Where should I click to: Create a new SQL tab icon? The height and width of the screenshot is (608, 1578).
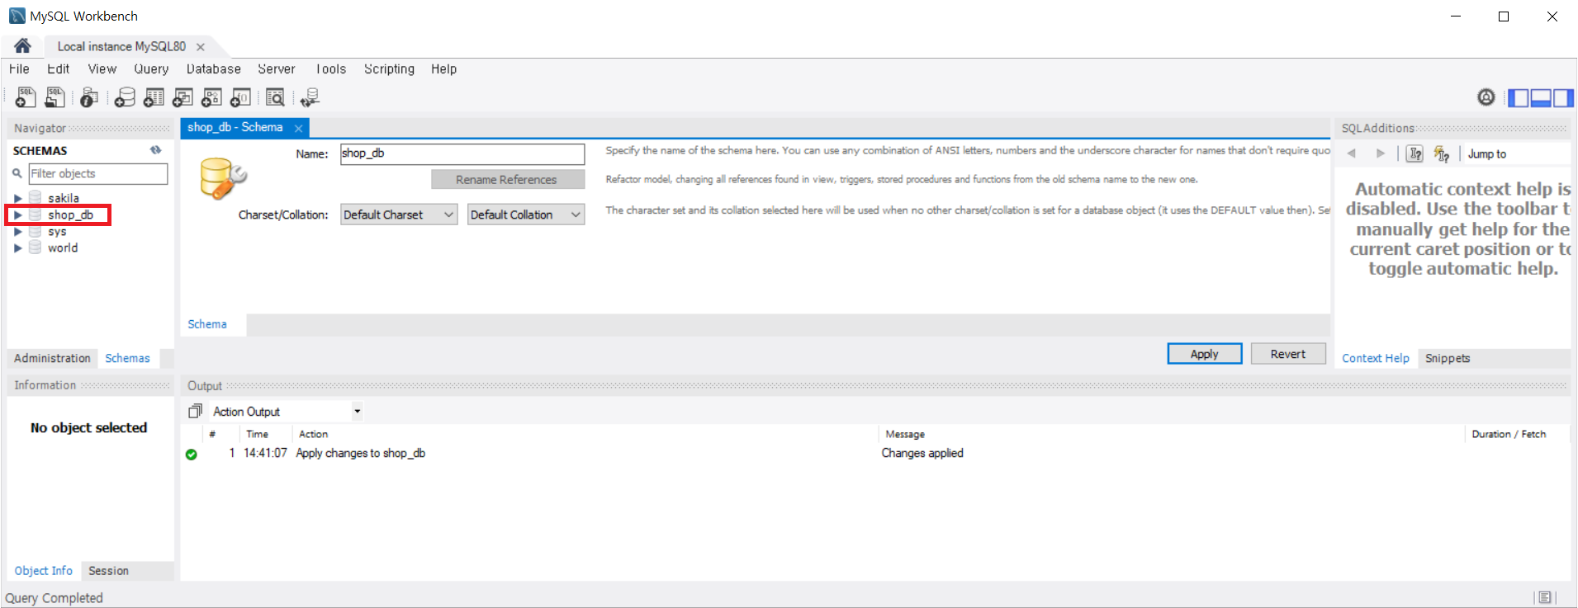(x=26, y=97)
